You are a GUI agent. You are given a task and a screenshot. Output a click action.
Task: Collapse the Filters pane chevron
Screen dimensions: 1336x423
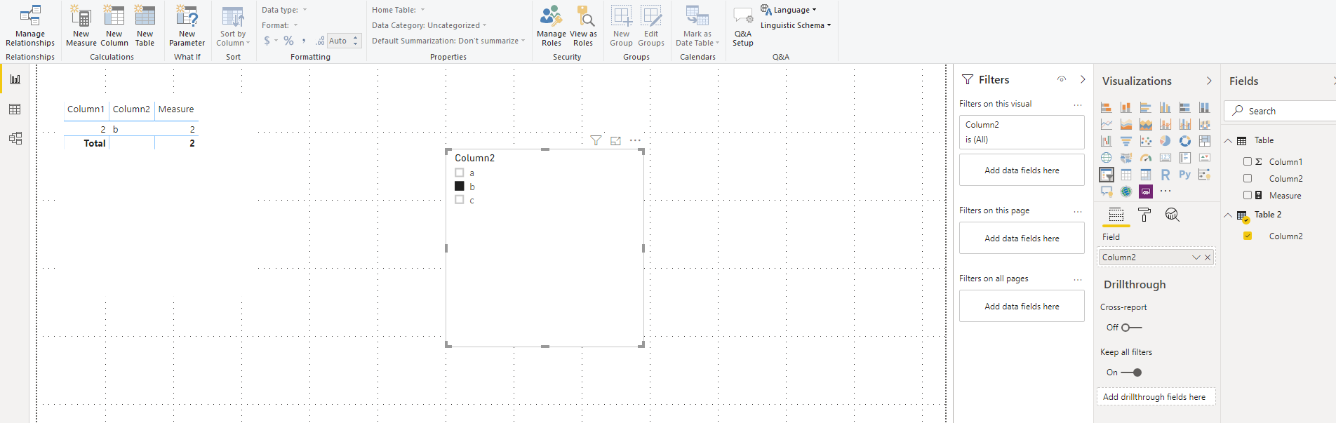click(x=1083, y=79)
